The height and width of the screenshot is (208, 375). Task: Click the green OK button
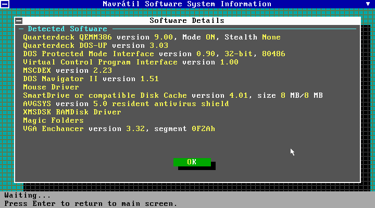click(192, 162)
